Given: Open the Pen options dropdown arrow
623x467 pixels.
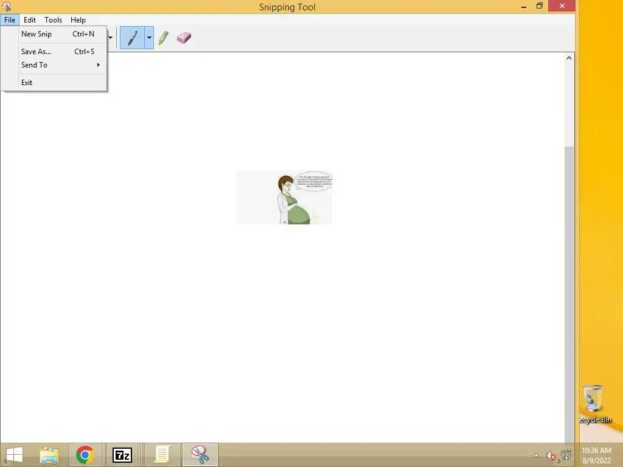Looking at the screenshot, I should pos(149,38).
